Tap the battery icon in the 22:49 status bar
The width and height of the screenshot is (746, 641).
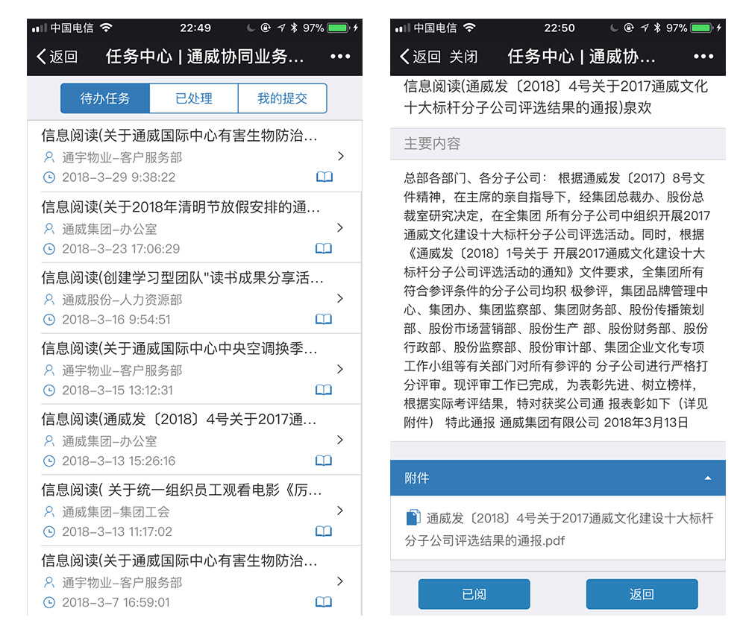[339, 28]
